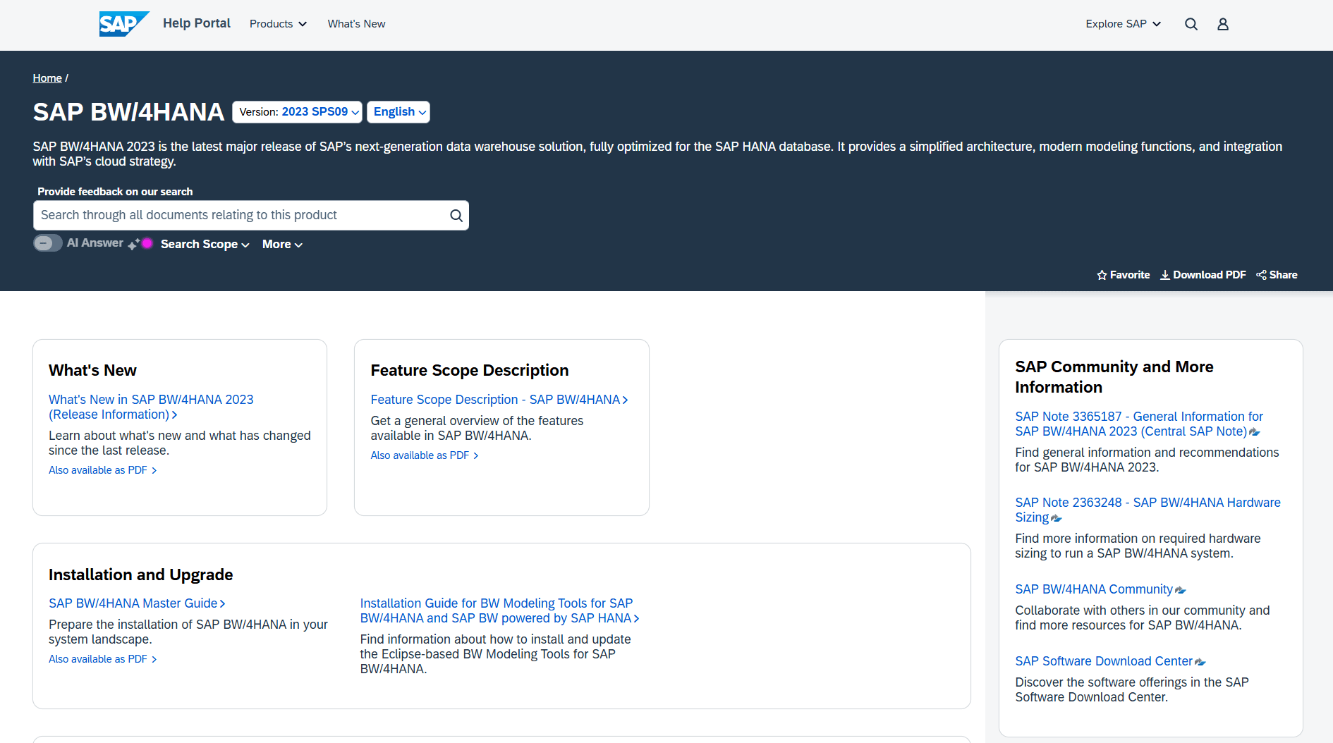This screenshot has width=1333, height=743.
Task: Open What's New in SAP BW/4HANA 2023 link
Action: (x=151, y=407)
